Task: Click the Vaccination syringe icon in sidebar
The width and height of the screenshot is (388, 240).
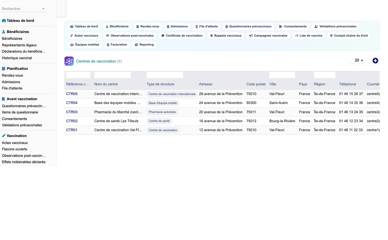Action: 4,136
